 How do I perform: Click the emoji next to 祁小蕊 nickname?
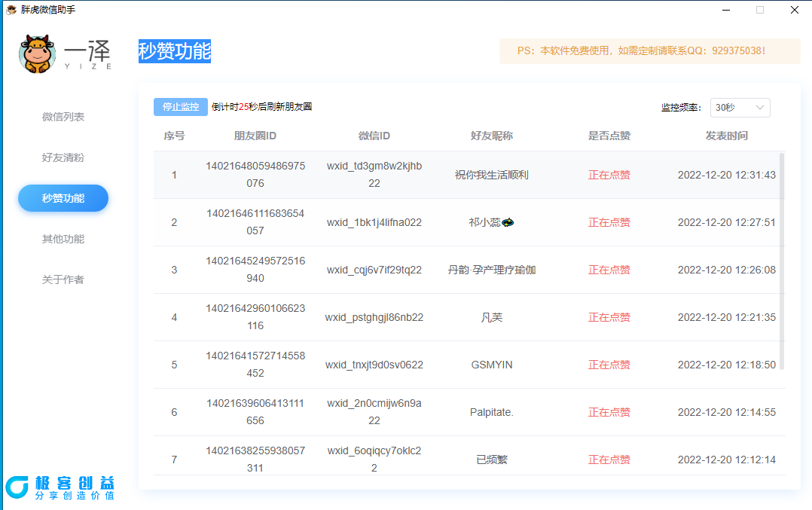click(x=508, y=222)
